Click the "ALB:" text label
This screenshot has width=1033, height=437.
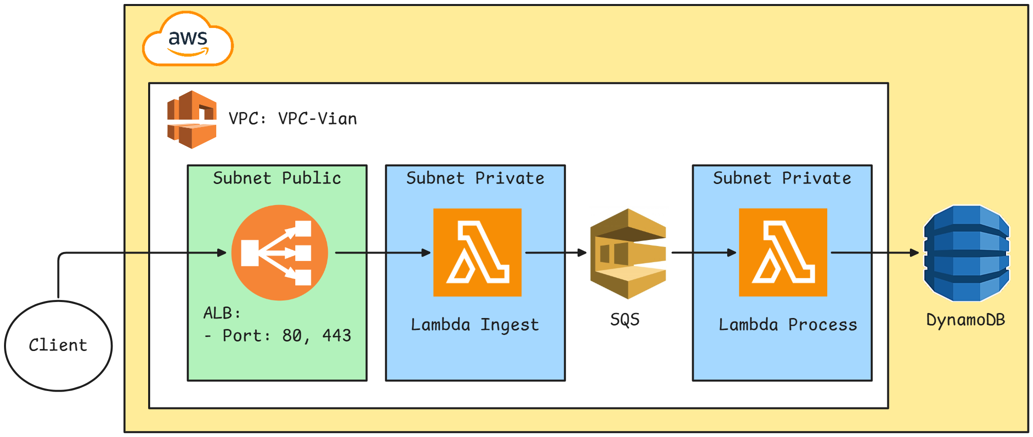[222, 313]
